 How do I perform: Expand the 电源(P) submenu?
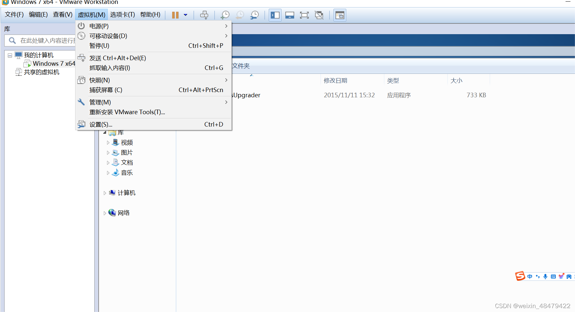coord(153,26)
